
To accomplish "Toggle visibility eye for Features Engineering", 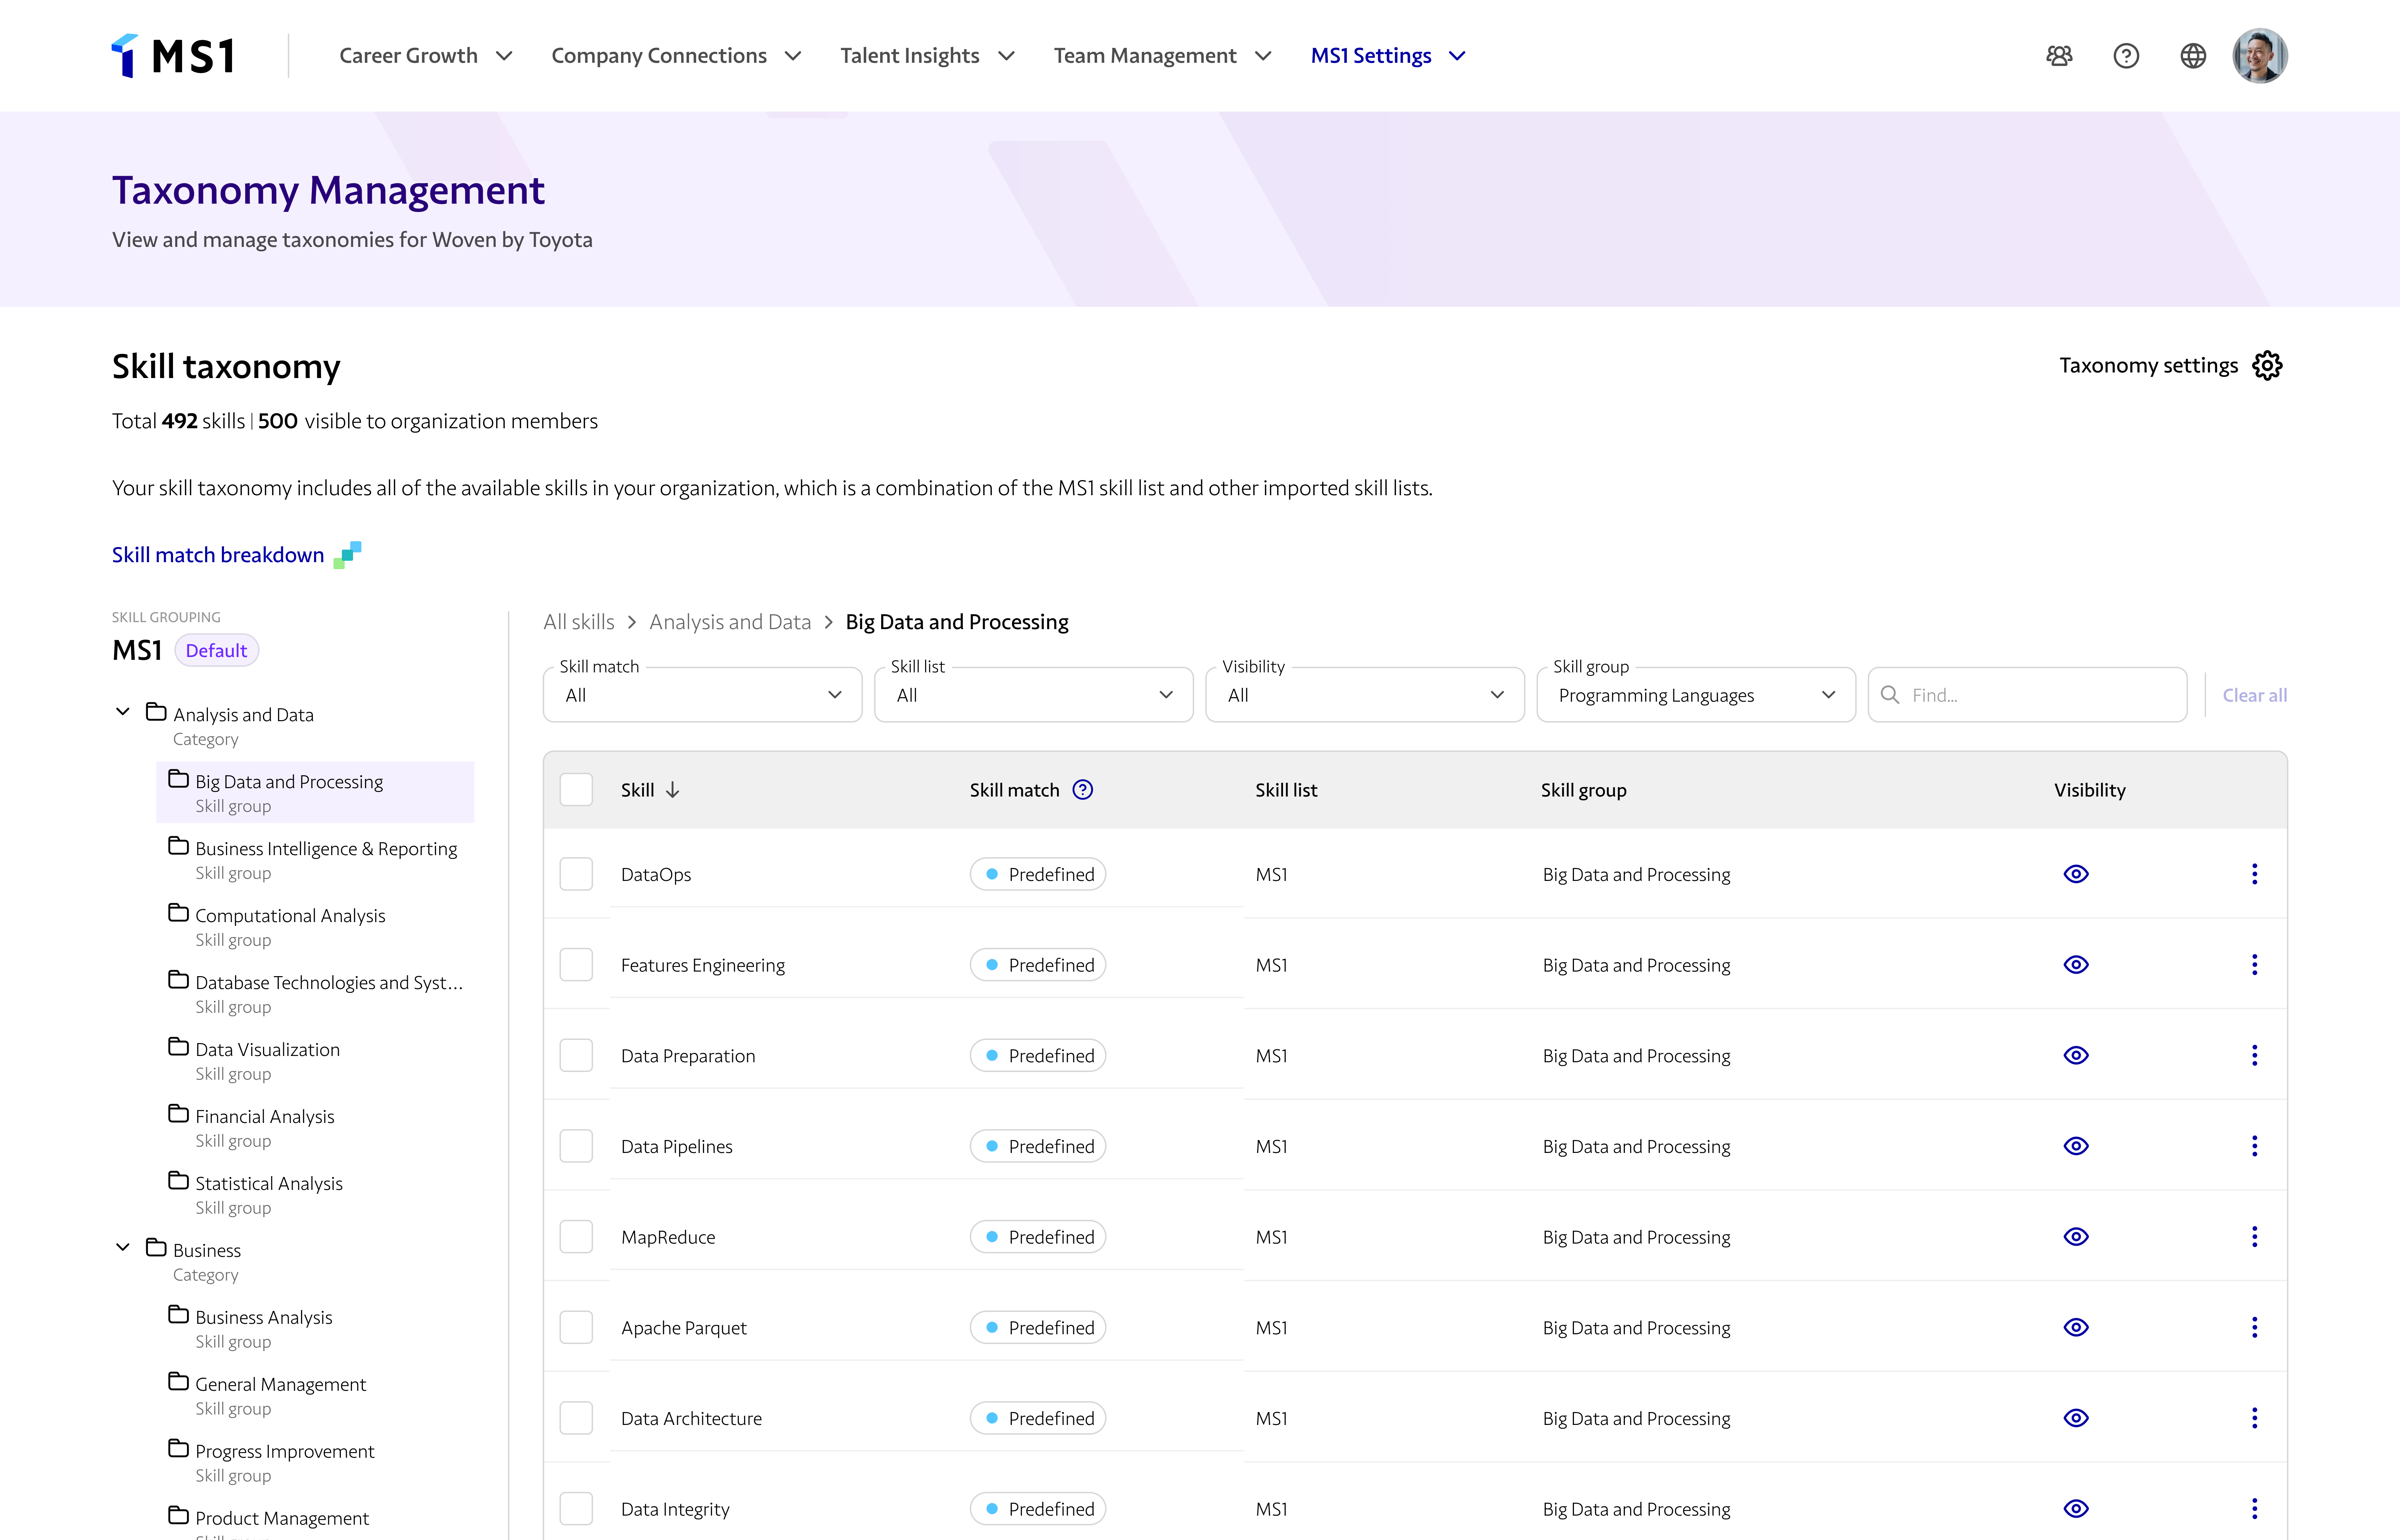I will [2076, 965].
